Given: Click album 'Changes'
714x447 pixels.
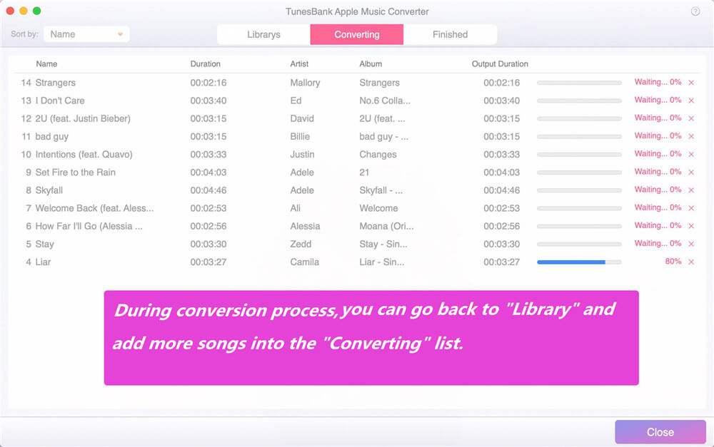Looking at the screenshot, I should click(x=378, y=155).
